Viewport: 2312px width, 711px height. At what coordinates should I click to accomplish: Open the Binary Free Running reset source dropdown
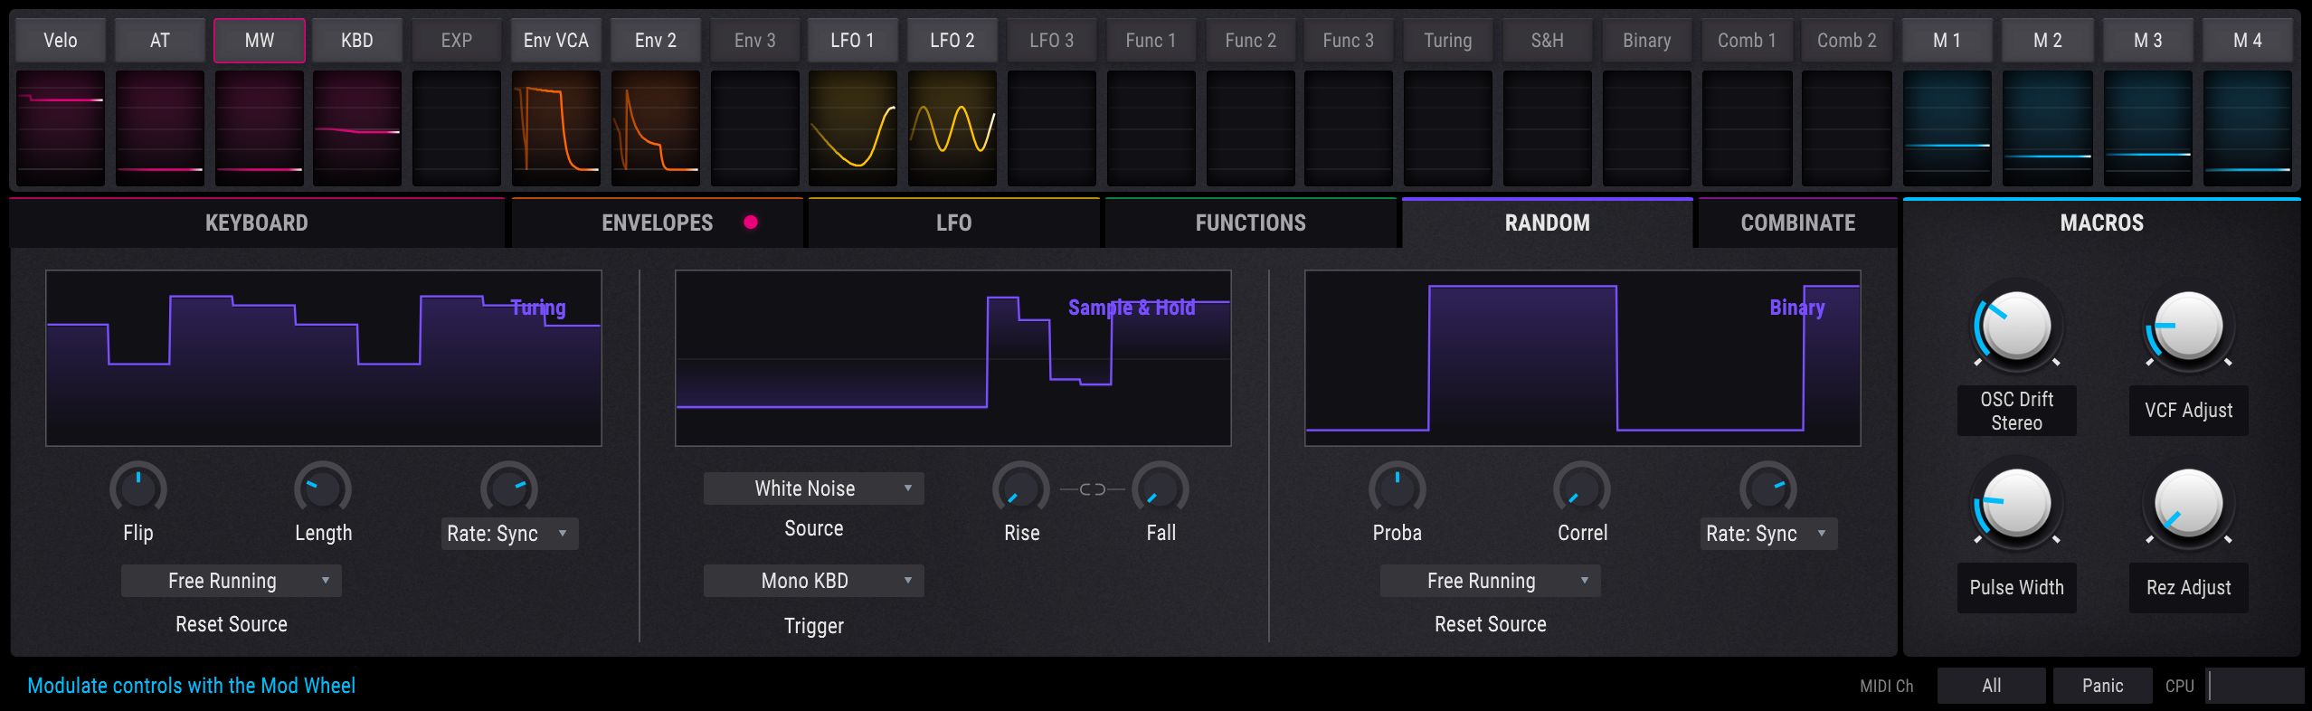point(1491,581)
